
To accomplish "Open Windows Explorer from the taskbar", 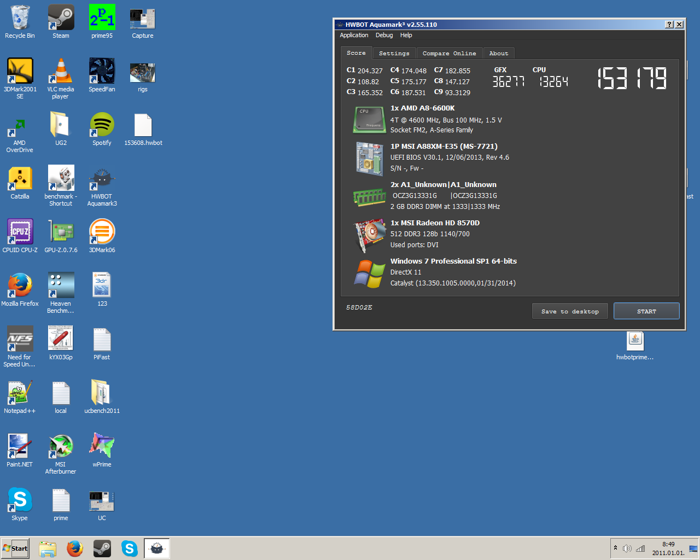I will click(x=48, y=549).
